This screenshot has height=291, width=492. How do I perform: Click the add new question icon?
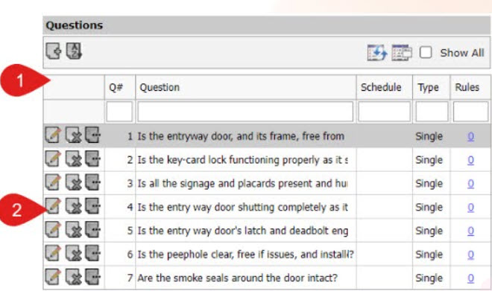point(54,51)
